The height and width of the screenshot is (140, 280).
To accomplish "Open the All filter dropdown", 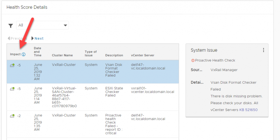I will pyautogui.click(x=42, y=26).
